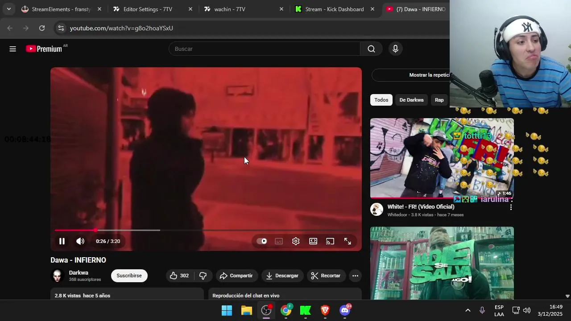Click the search magnifier button
The width and height of the screenshot is (571, 321).
tap(371, 49)
